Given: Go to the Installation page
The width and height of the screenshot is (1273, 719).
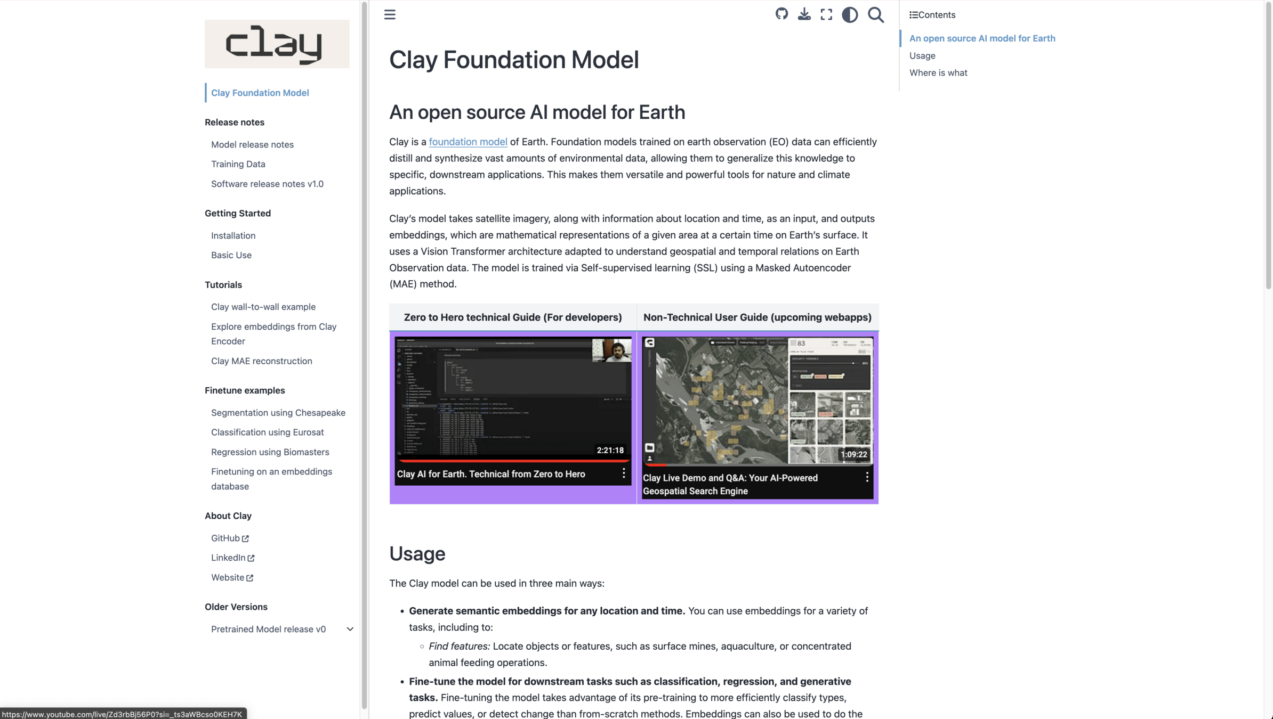Looking at the screenshot, I should 233,235.
